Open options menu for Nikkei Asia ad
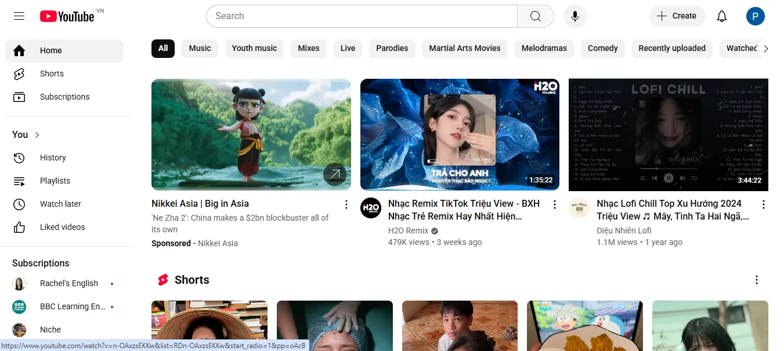 (x=346, y=204)
